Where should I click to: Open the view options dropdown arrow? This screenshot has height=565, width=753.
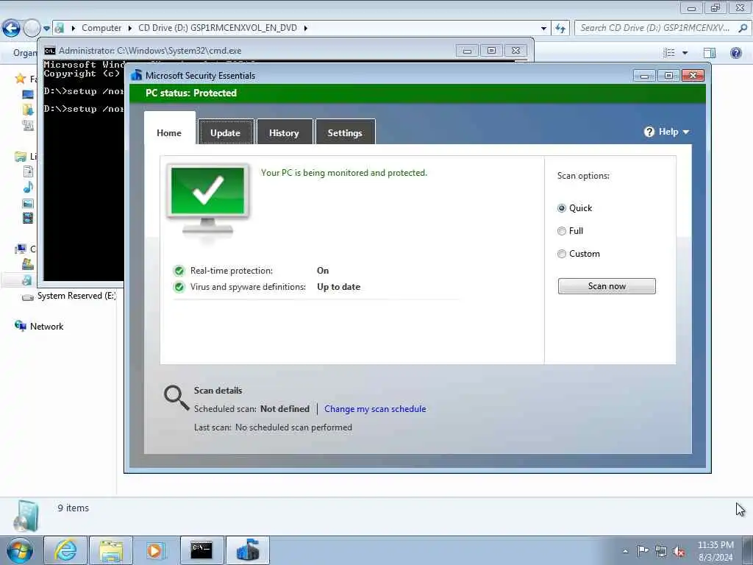(685, 53)
